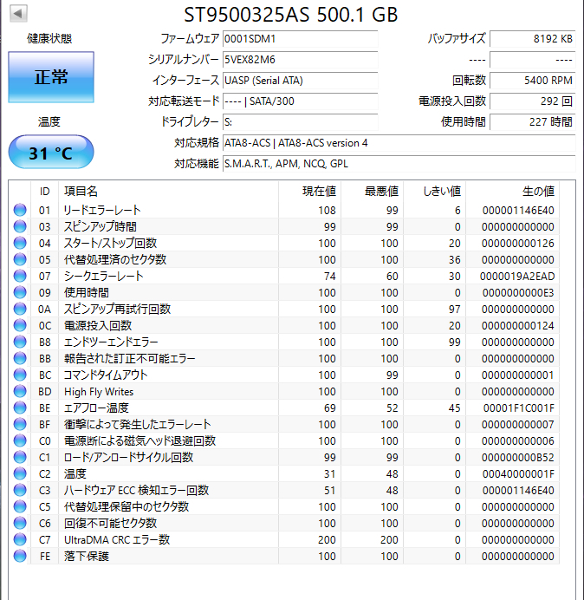The height and width of the screenshot is (600, 584).
Task: Select the 落下保護 attribute name
Action: point(87,556)
